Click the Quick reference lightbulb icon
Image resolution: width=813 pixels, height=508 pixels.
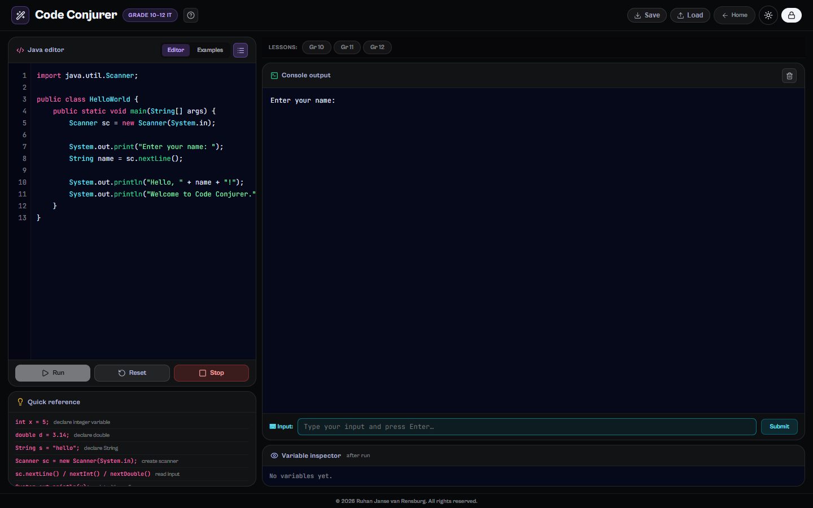20,402
